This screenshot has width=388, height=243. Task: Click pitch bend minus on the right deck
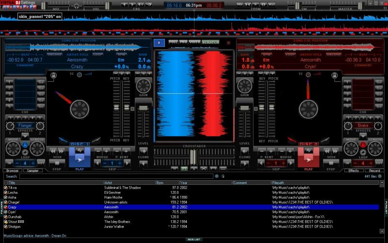[x=262, y=151]
